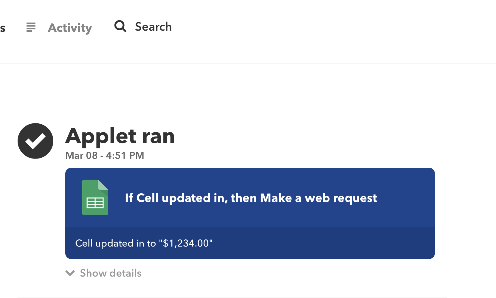
Task: Click empty space right of the applet title
Action: click(x=405, y=198)
